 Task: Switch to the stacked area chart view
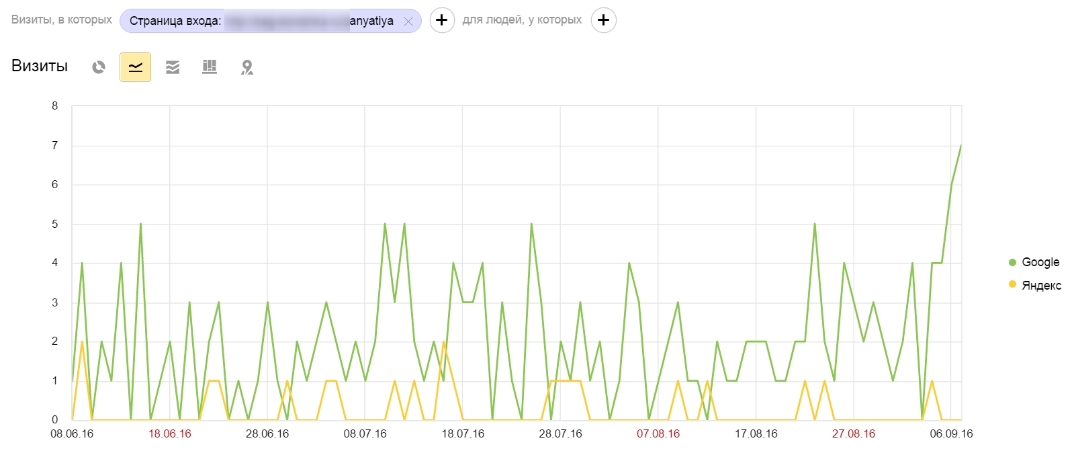173,67
